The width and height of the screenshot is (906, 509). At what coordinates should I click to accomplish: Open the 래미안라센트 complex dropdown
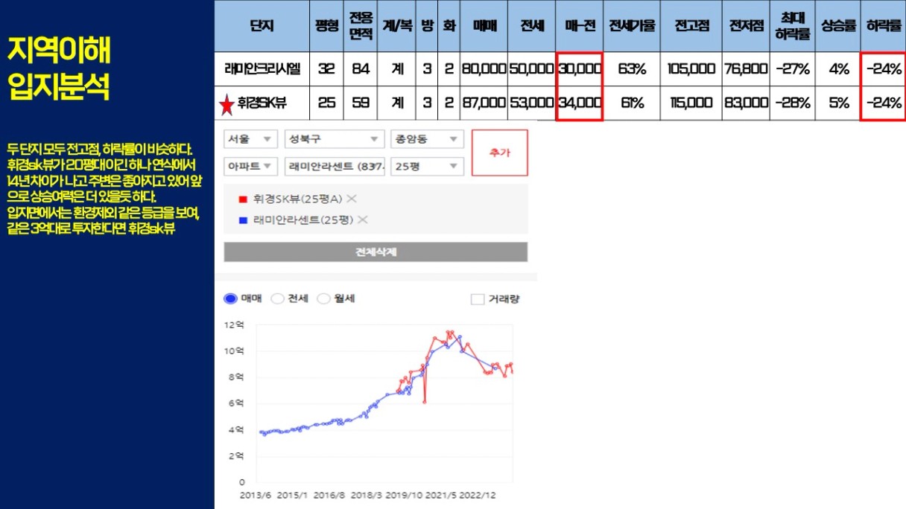pyautogui.click(x=335, y=166)
